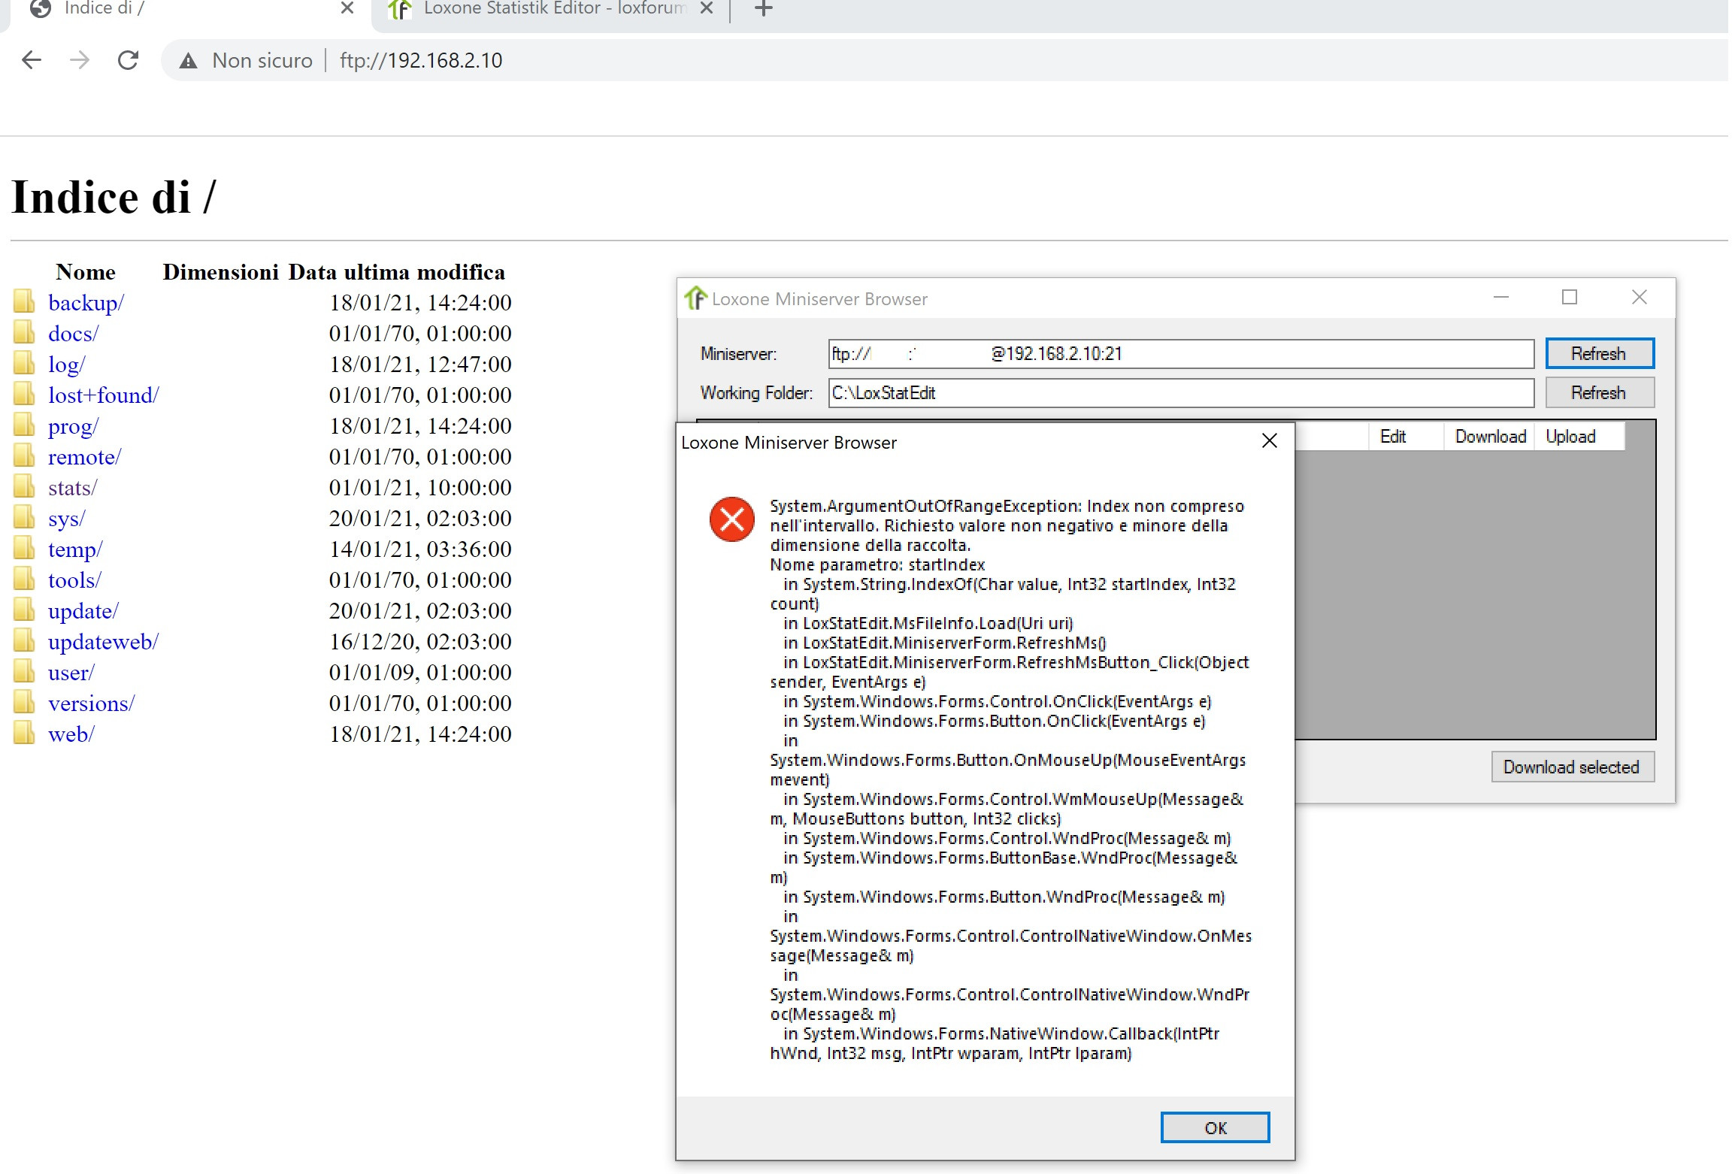Image resolution: width=1732 pixels, height=1174 pixels.
Task: Click the Download selected button
Action: 1572,767
